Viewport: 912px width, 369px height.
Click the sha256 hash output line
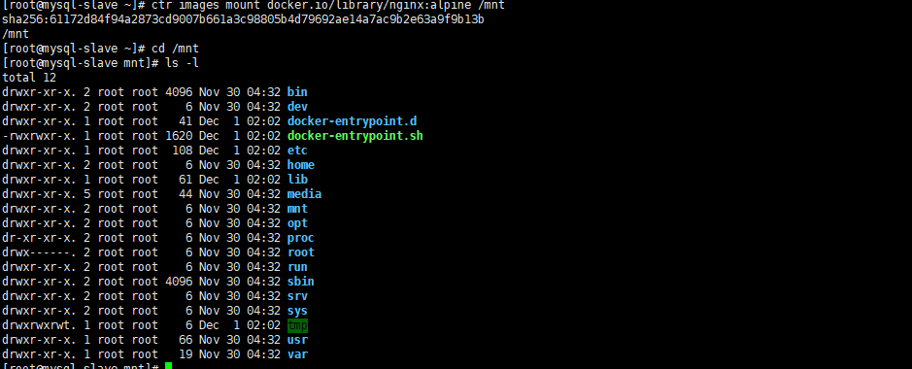[243, 19]
